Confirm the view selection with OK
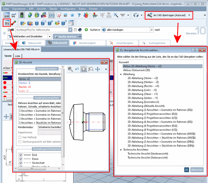Viewport: 208px width, 183px height. tap(186, 170)
